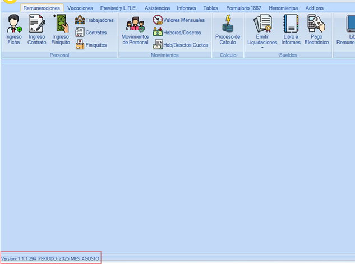Viewport: 355px width, 264px height.
Task: Open Hab/Desctos Cuotas
Action: (x=180, y=45)
